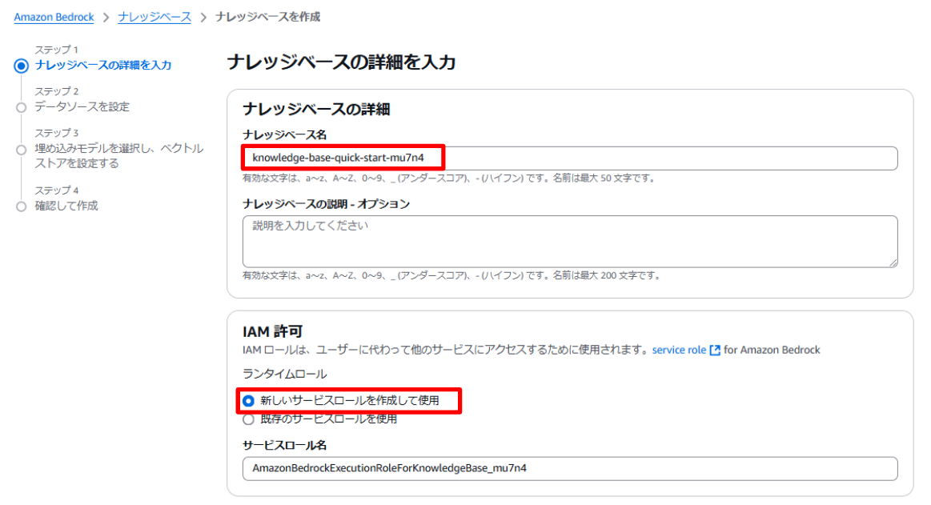Click step 2 データソースを設定 label

point(82,106)
